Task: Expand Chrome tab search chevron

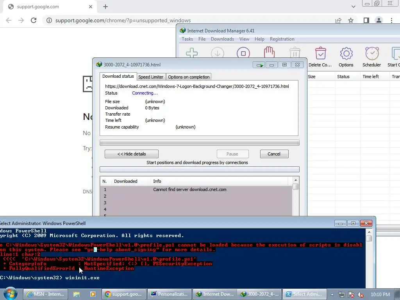Action: (353, 7)
